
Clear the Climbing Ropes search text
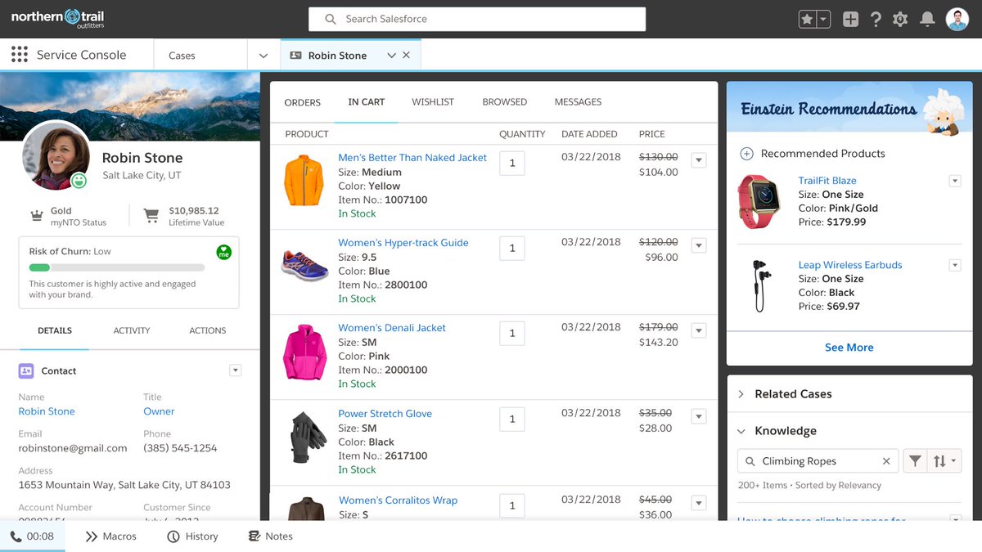click(885, 461)
